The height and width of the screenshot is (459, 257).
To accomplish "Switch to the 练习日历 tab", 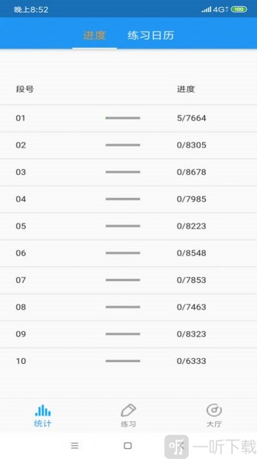I will point(151,35).
